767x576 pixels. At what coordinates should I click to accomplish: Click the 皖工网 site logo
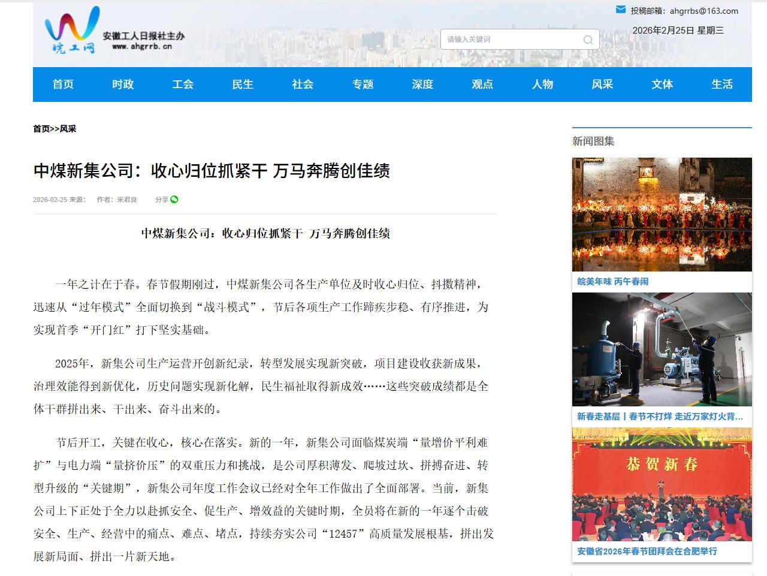tap(73, 31)
